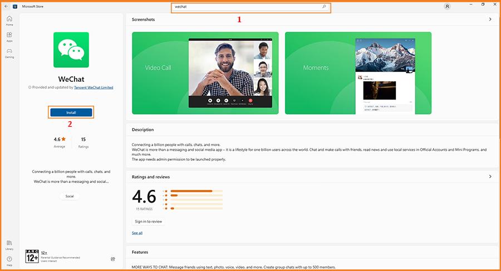
Task: Click the Screenshots heading
Action: (x=143, y=19)
